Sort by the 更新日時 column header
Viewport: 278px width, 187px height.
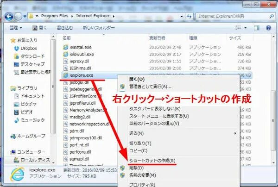tap(157, 38)
